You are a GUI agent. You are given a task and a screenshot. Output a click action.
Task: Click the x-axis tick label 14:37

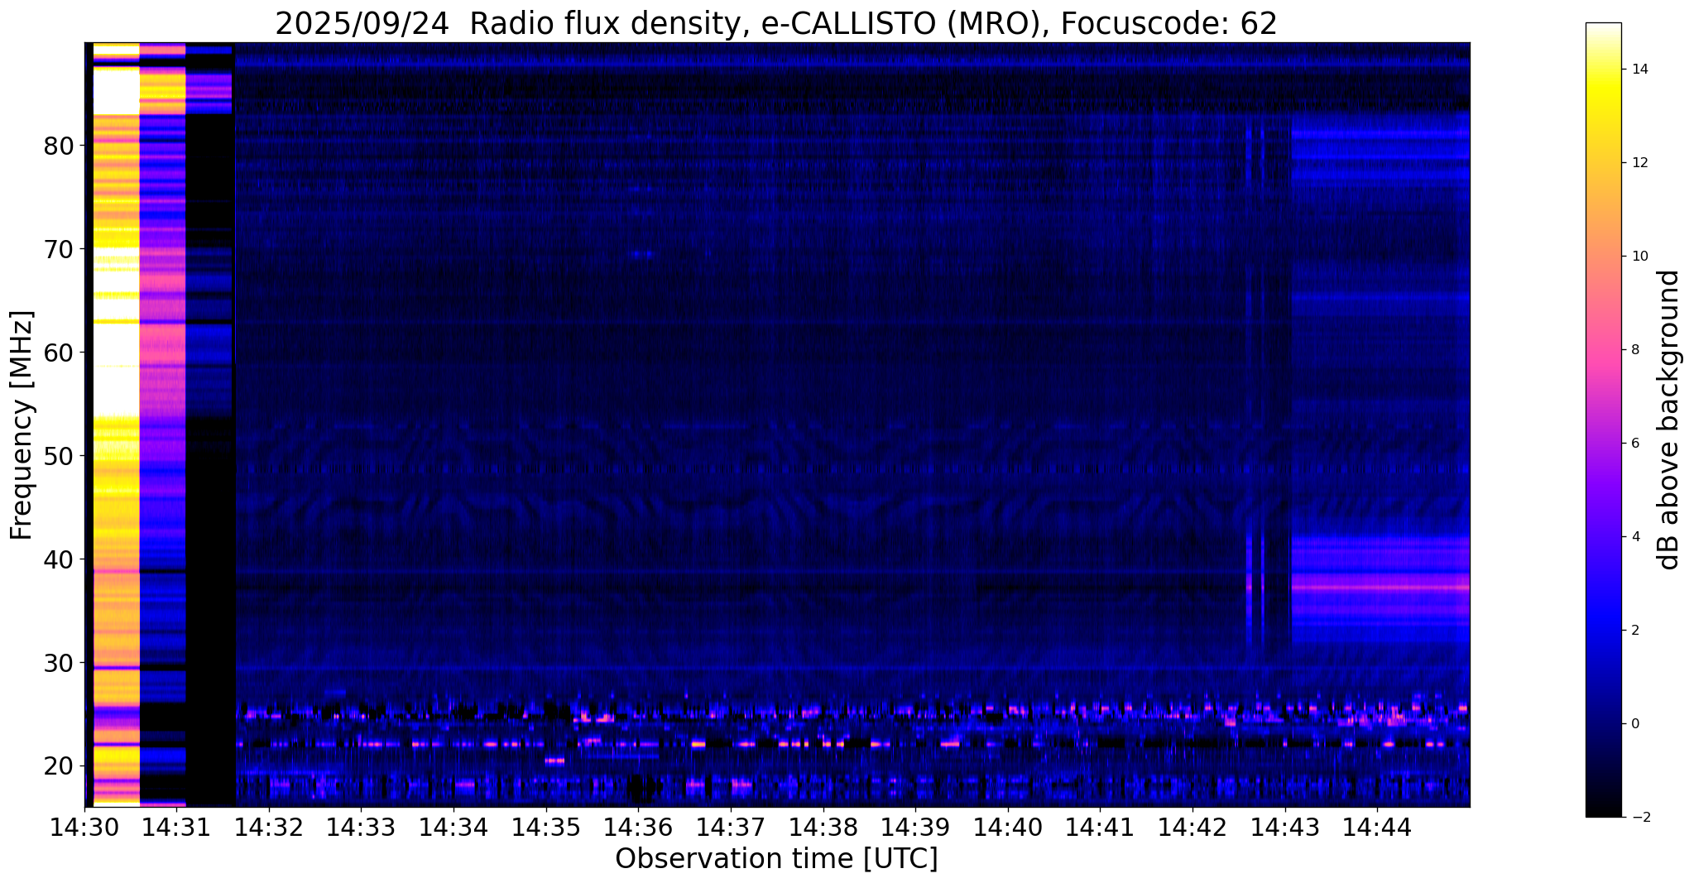(x=731, y=827)
